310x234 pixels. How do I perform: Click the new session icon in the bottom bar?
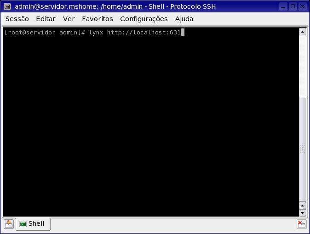click(9, 224)
